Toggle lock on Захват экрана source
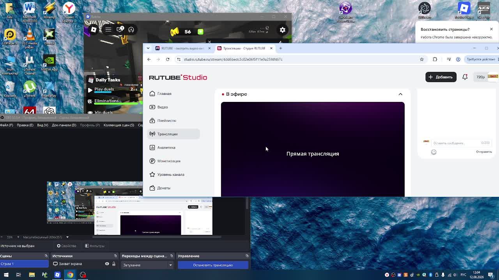The image size is (499, 280). (x=114, y=264)
